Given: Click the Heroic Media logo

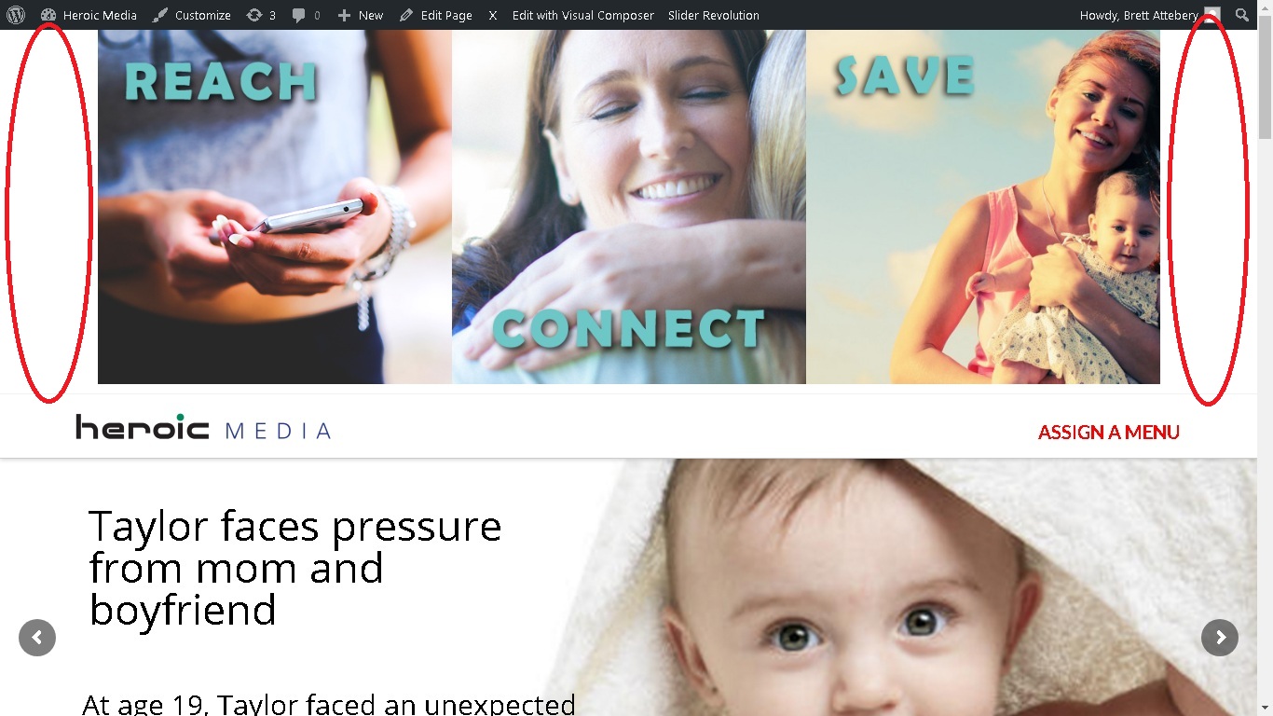Looking at the screenshot, I should (x=203, y=427).
